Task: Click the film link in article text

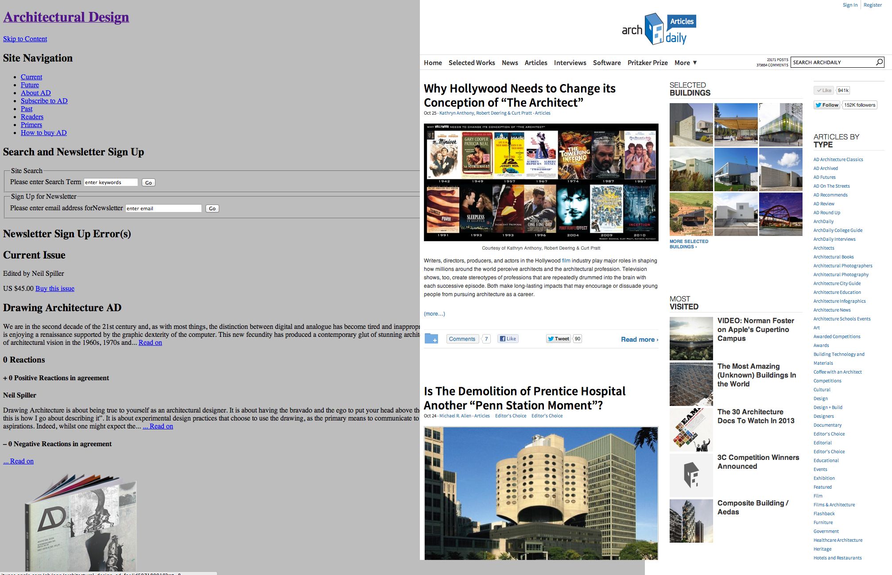Action: click(566, 261)
